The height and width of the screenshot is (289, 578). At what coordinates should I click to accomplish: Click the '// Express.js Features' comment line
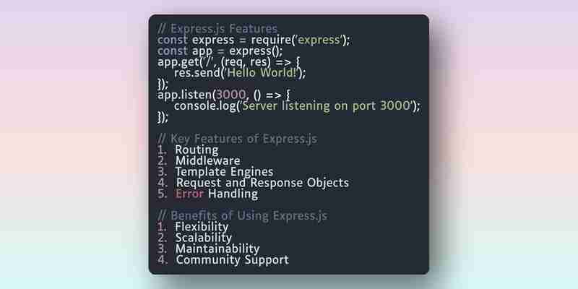(x=217, y=29)
